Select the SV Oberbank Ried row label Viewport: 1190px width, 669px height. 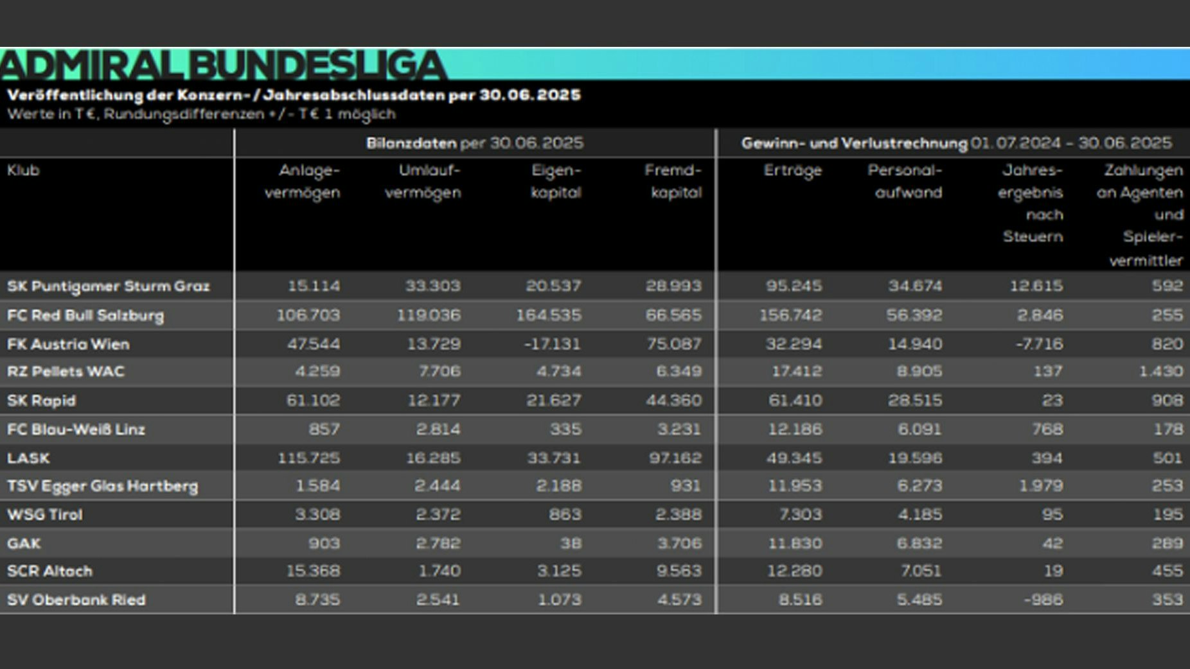tap(76, 600)
